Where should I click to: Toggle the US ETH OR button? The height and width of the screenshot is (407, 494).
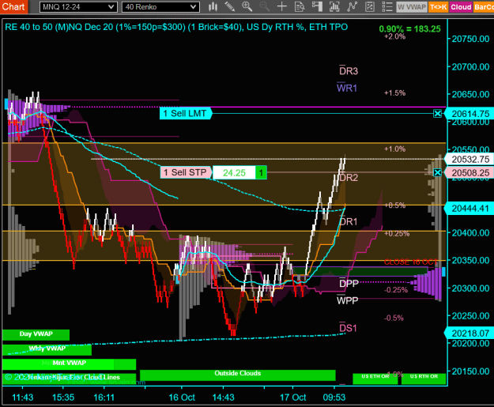coord(375,379)
